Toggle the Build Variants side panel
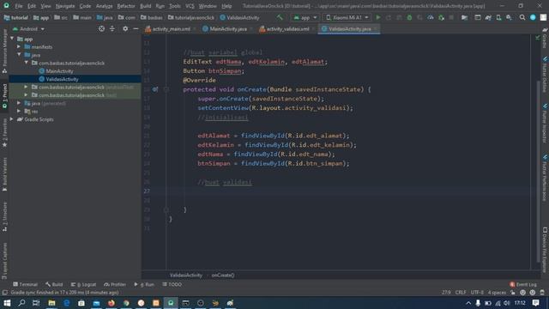 [x=4, y=174]
